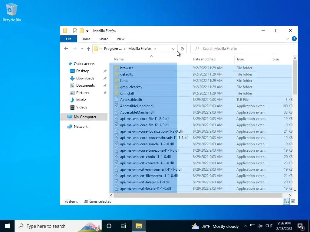Click the New folder quick access icon

click(82, 31)
